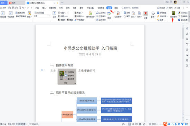Click the print icon in quick access toolbar
The image size is (190, 126).
pyautogui.click(x=17, y=8)
